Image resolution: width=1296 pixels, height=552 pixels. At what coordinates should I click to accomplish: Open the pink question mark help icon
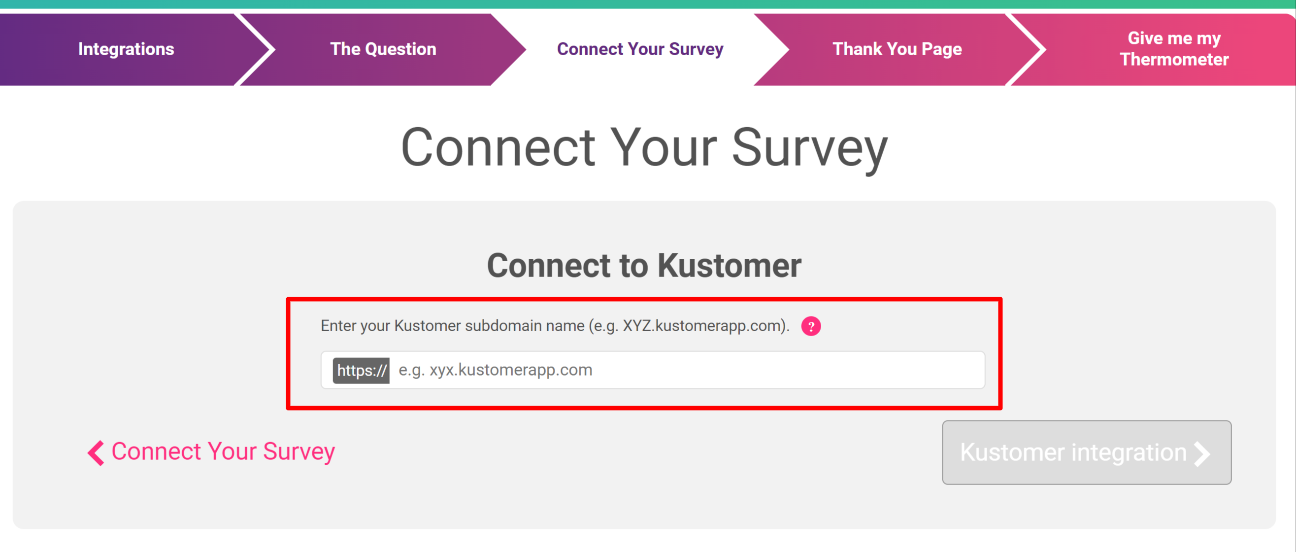[810, 326]
